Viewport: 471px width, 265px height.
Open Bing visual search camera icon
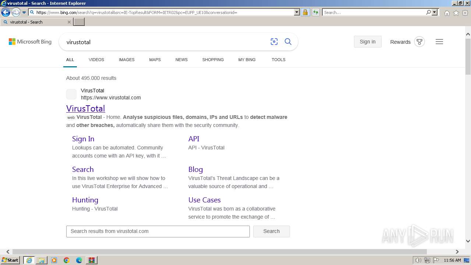[274, 42]
